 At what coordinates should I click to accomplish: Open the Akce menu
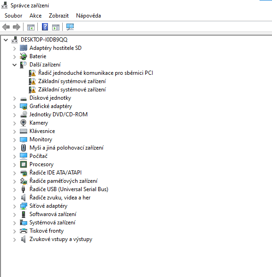point(35,16)
